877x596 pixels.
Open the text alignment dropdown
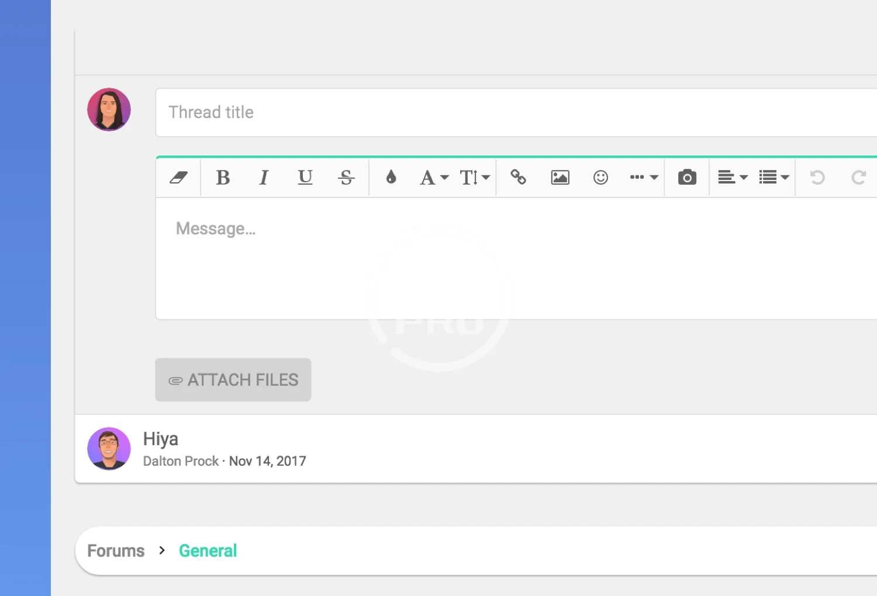click(x=733, y=178)
